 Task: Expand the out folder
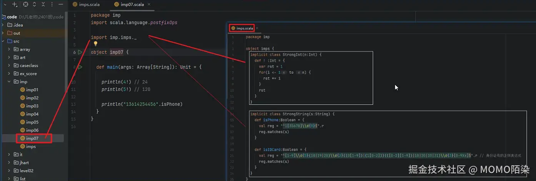point(3,33)
